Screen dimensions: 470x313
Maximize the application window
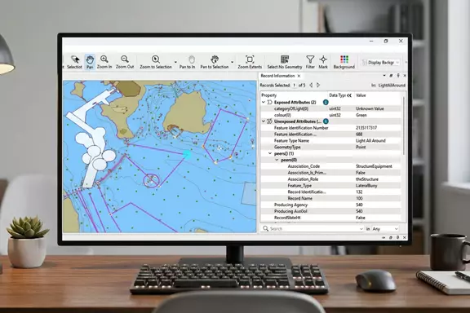tap(386, 41)
